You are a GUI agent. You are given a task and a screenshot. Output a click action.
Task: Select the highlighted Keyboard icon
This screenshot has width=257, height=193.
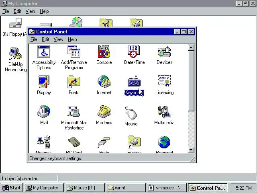tap(134, 82)
